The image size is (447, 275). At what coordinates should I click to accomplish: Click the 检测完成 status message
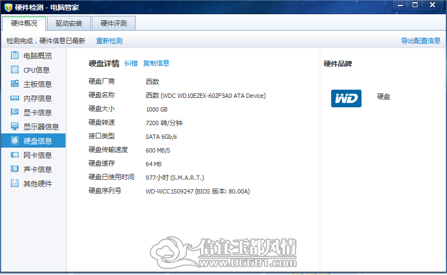[x=46, y=41]
